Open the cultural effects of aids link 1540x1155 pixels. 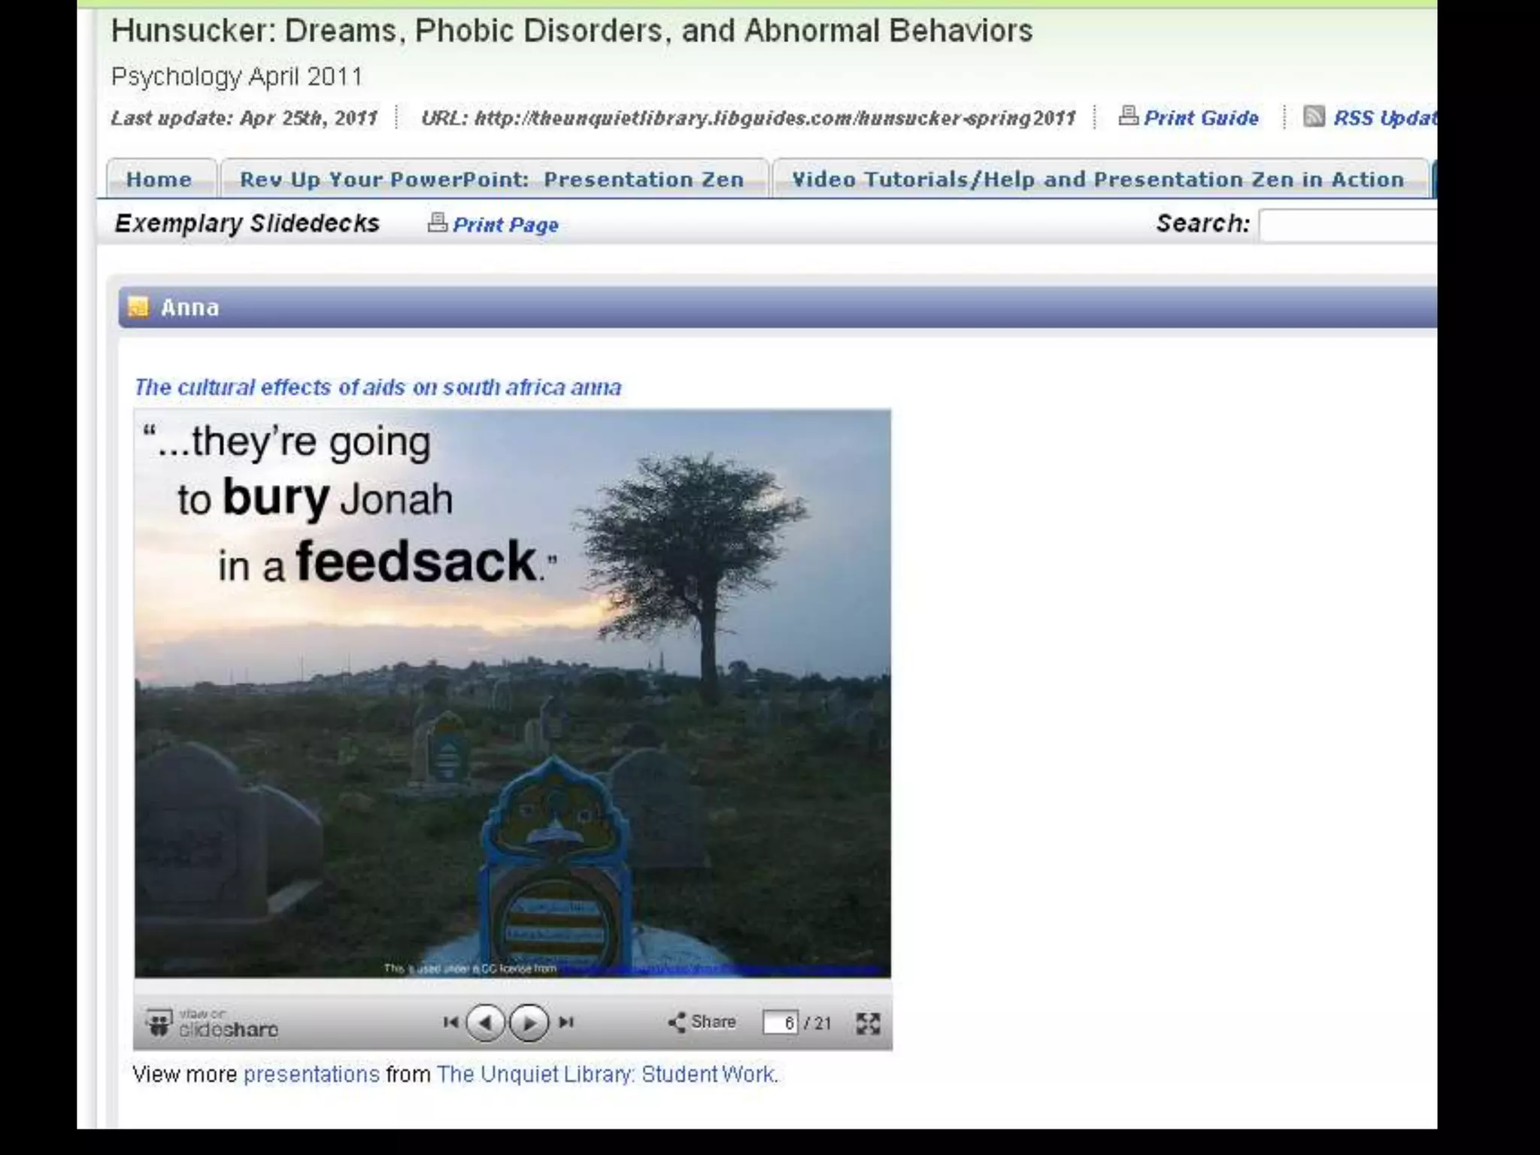377,387
